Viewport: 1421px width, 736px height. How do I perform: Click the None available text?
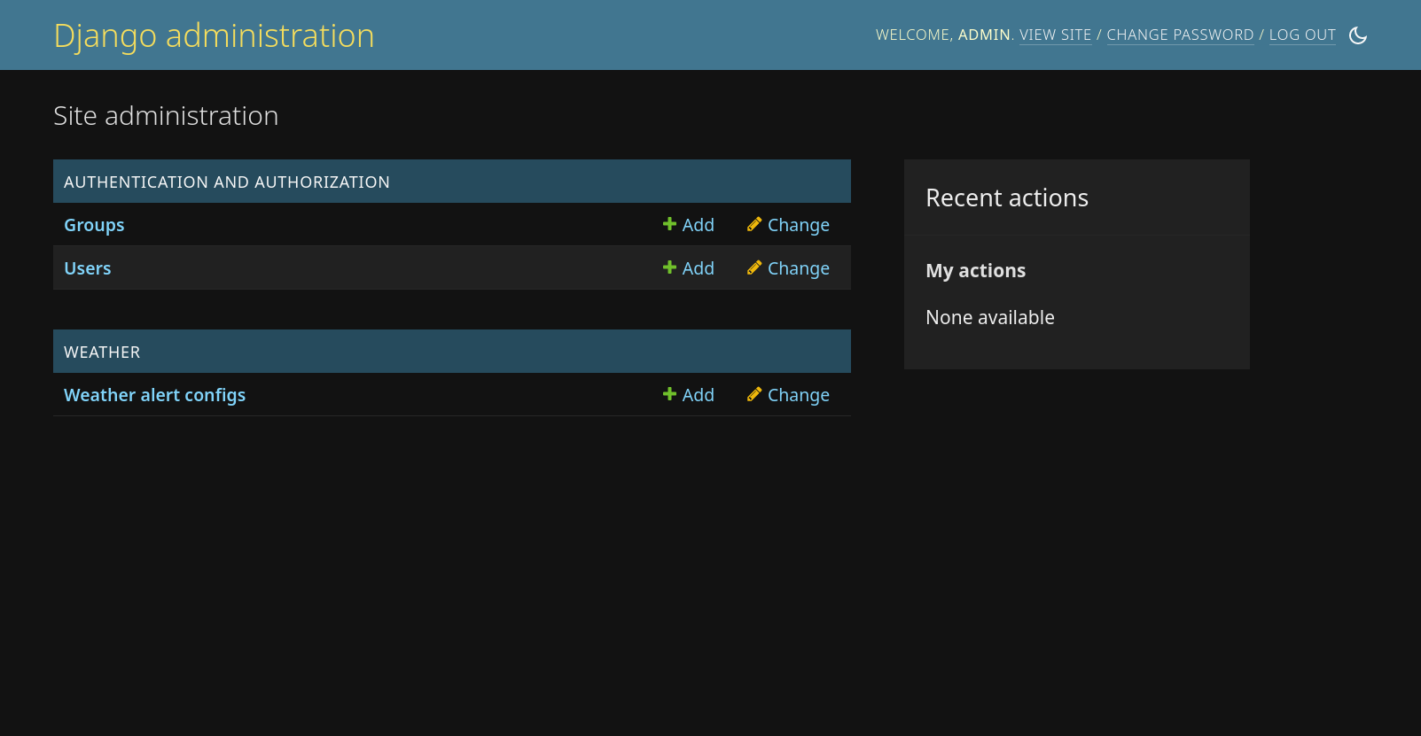point(990,317)
